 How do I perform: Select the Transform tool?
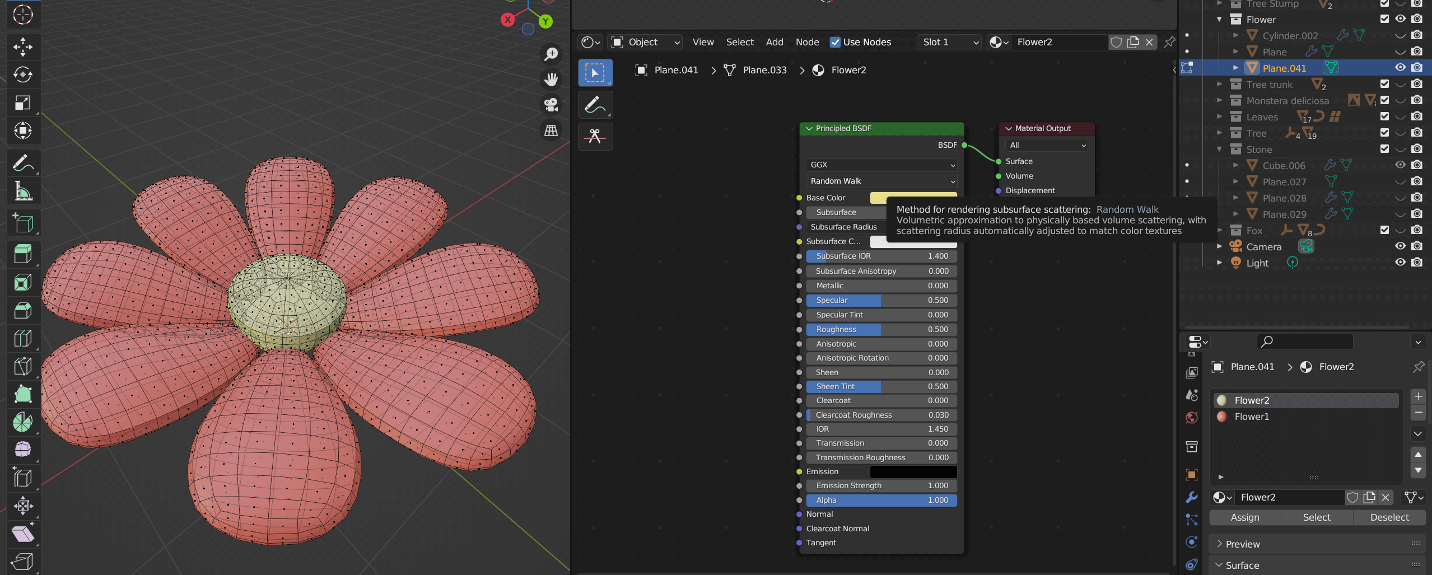point(23,130)
